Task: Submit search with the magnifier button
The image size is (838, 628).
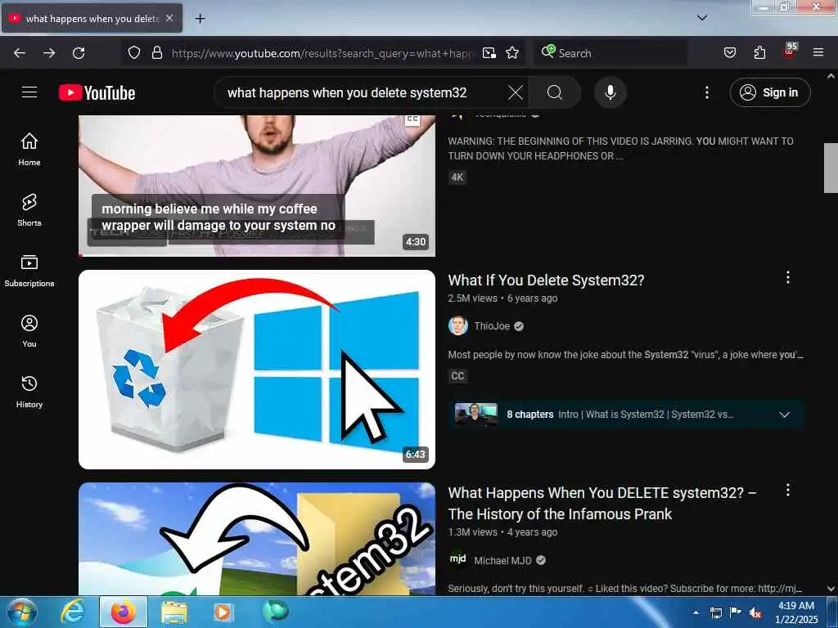Action: [555, 92]
